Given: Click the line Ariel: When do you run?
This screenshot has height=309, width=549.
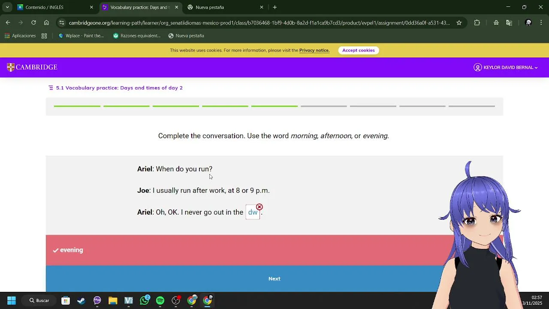Looking at the screenshot, I should click(x=175, y=169).
